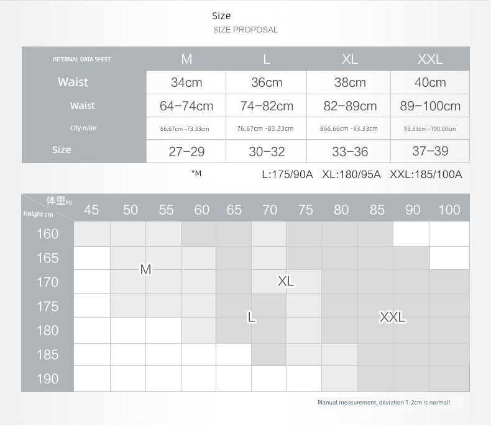Viewport: 491px width, 433px height.
Task: Select the 74-82cm waist range cell
Action: (x=267, y=106)
